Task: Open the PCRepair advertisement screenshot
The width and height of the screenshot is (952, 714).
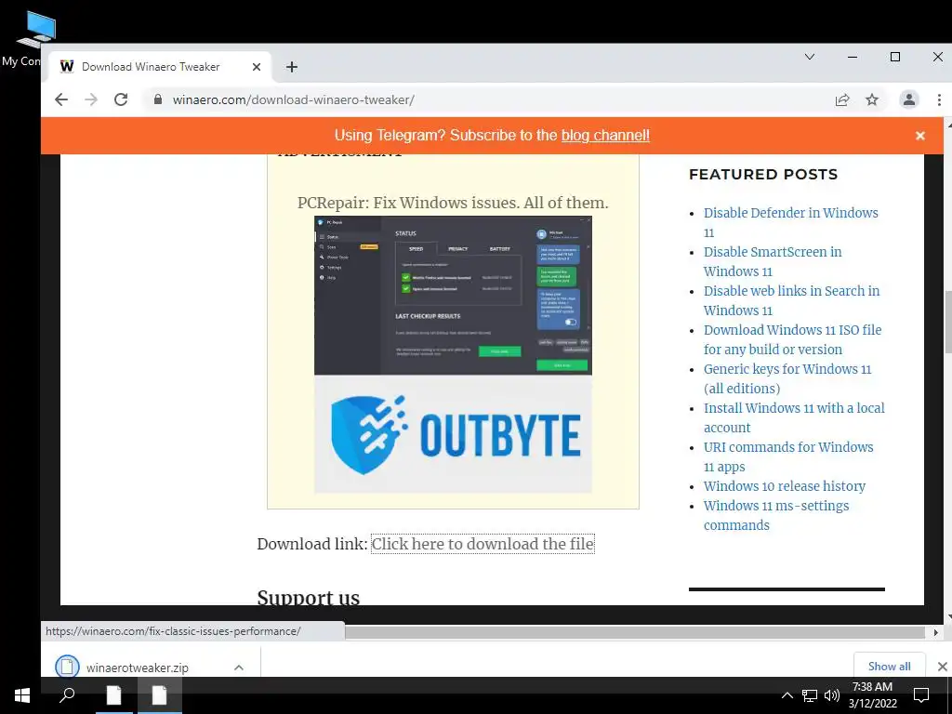Action: click(453, 295)
